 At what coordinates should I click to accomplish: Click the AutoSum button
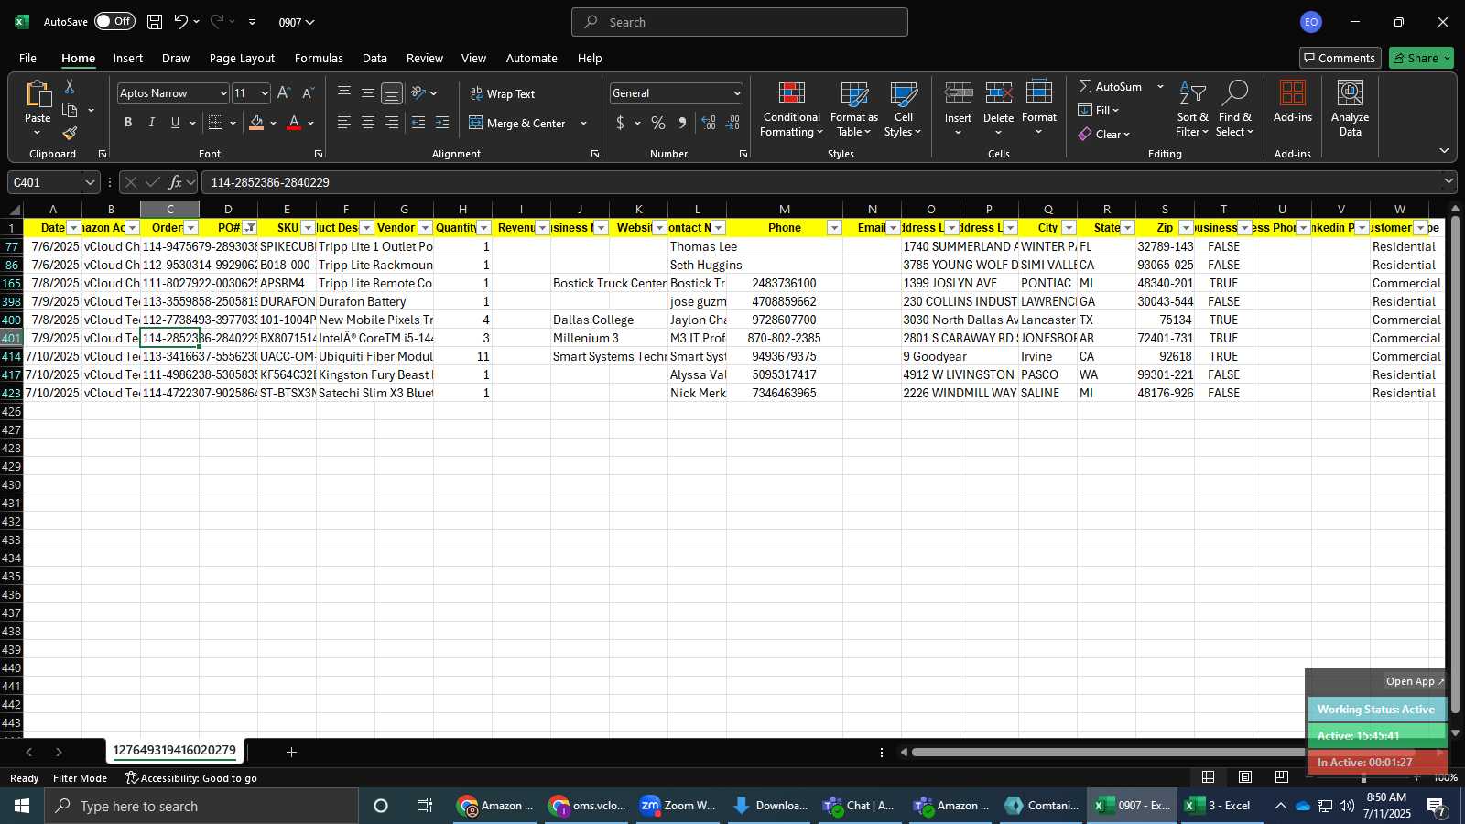pyautogui.click(x=1111, y=86)
